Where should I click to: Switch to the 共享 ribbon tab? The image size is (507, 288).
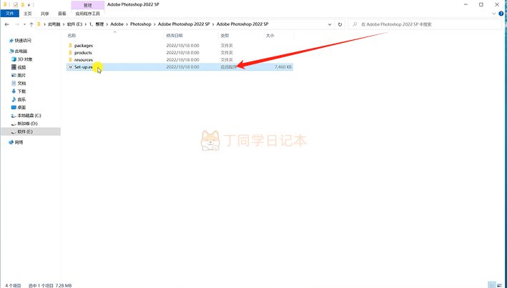44,14
